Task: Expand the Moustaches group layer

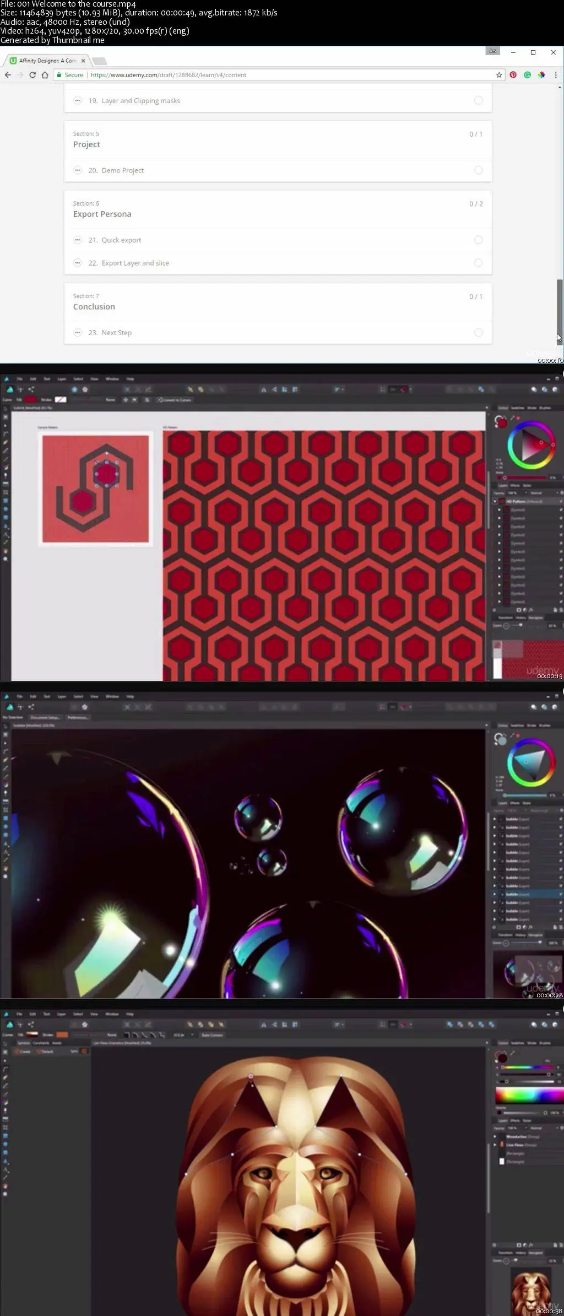Action: click(495, 1136)
